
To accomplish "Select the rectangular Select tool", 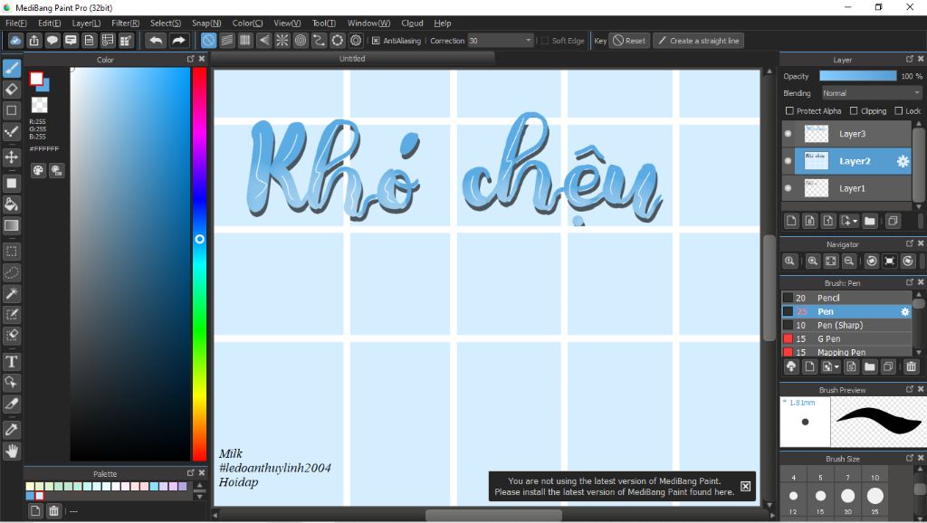I will click(x=11, y=252).
